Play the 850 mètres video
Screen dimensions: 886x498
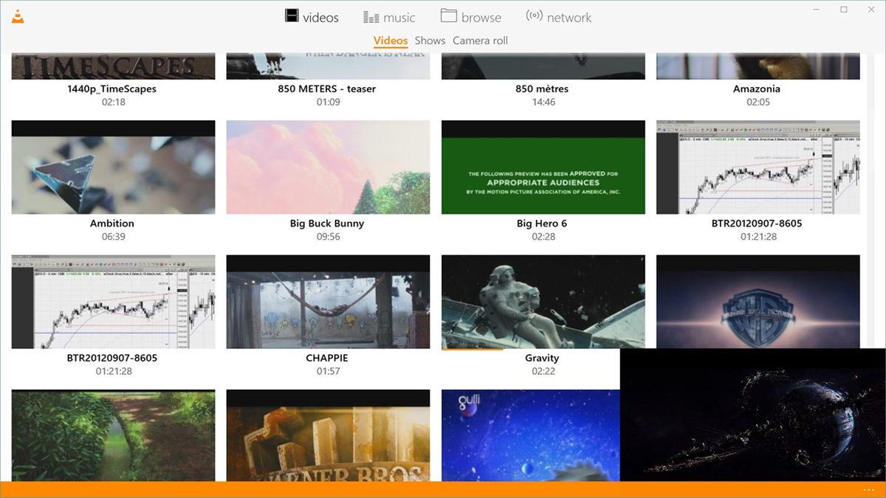tap(542, 65)
